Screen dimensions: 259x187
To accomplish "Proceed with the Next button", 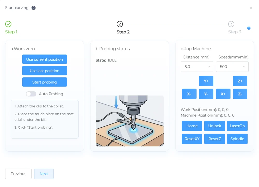I will (x=44, y=174).
